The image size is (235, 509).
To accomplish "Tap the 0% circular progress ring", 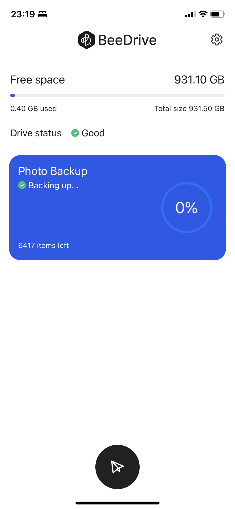I will click(x=187, y=208).
